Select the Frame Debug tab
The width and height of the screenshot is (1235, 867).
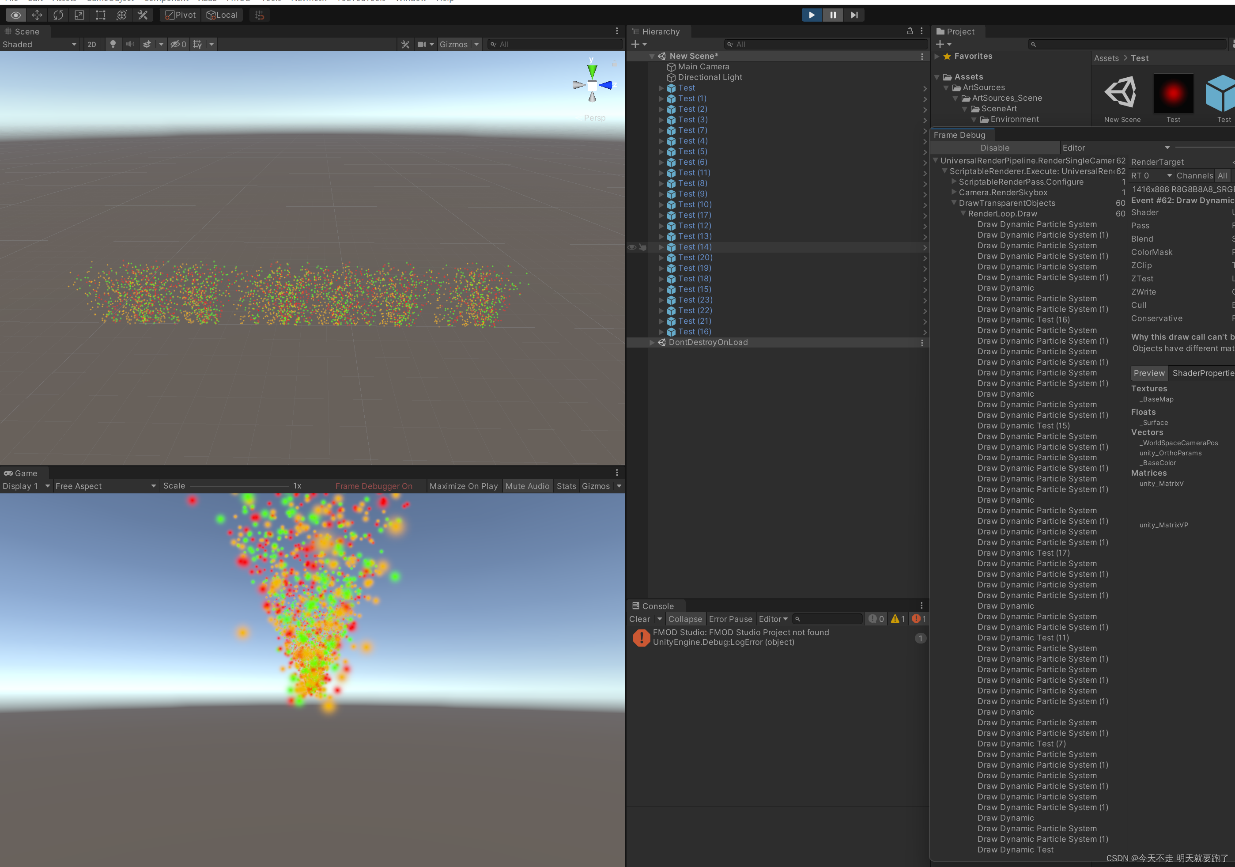[959, 135]
